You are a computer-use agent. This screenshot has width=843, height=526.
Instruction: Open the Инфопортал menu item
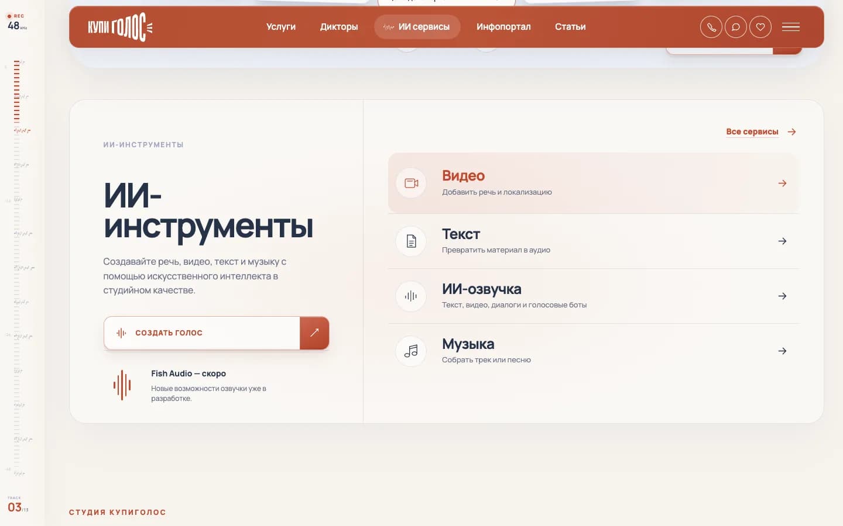click(x=503, y=27)
